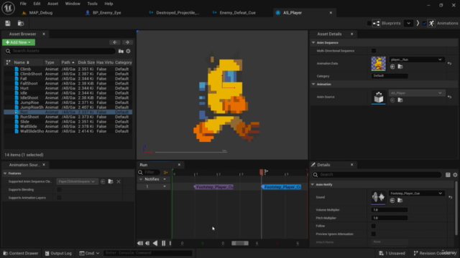Toggle Preview Ignore Attenuation checkbox
This screenshot has height=258, width=460.
(374, 234)
